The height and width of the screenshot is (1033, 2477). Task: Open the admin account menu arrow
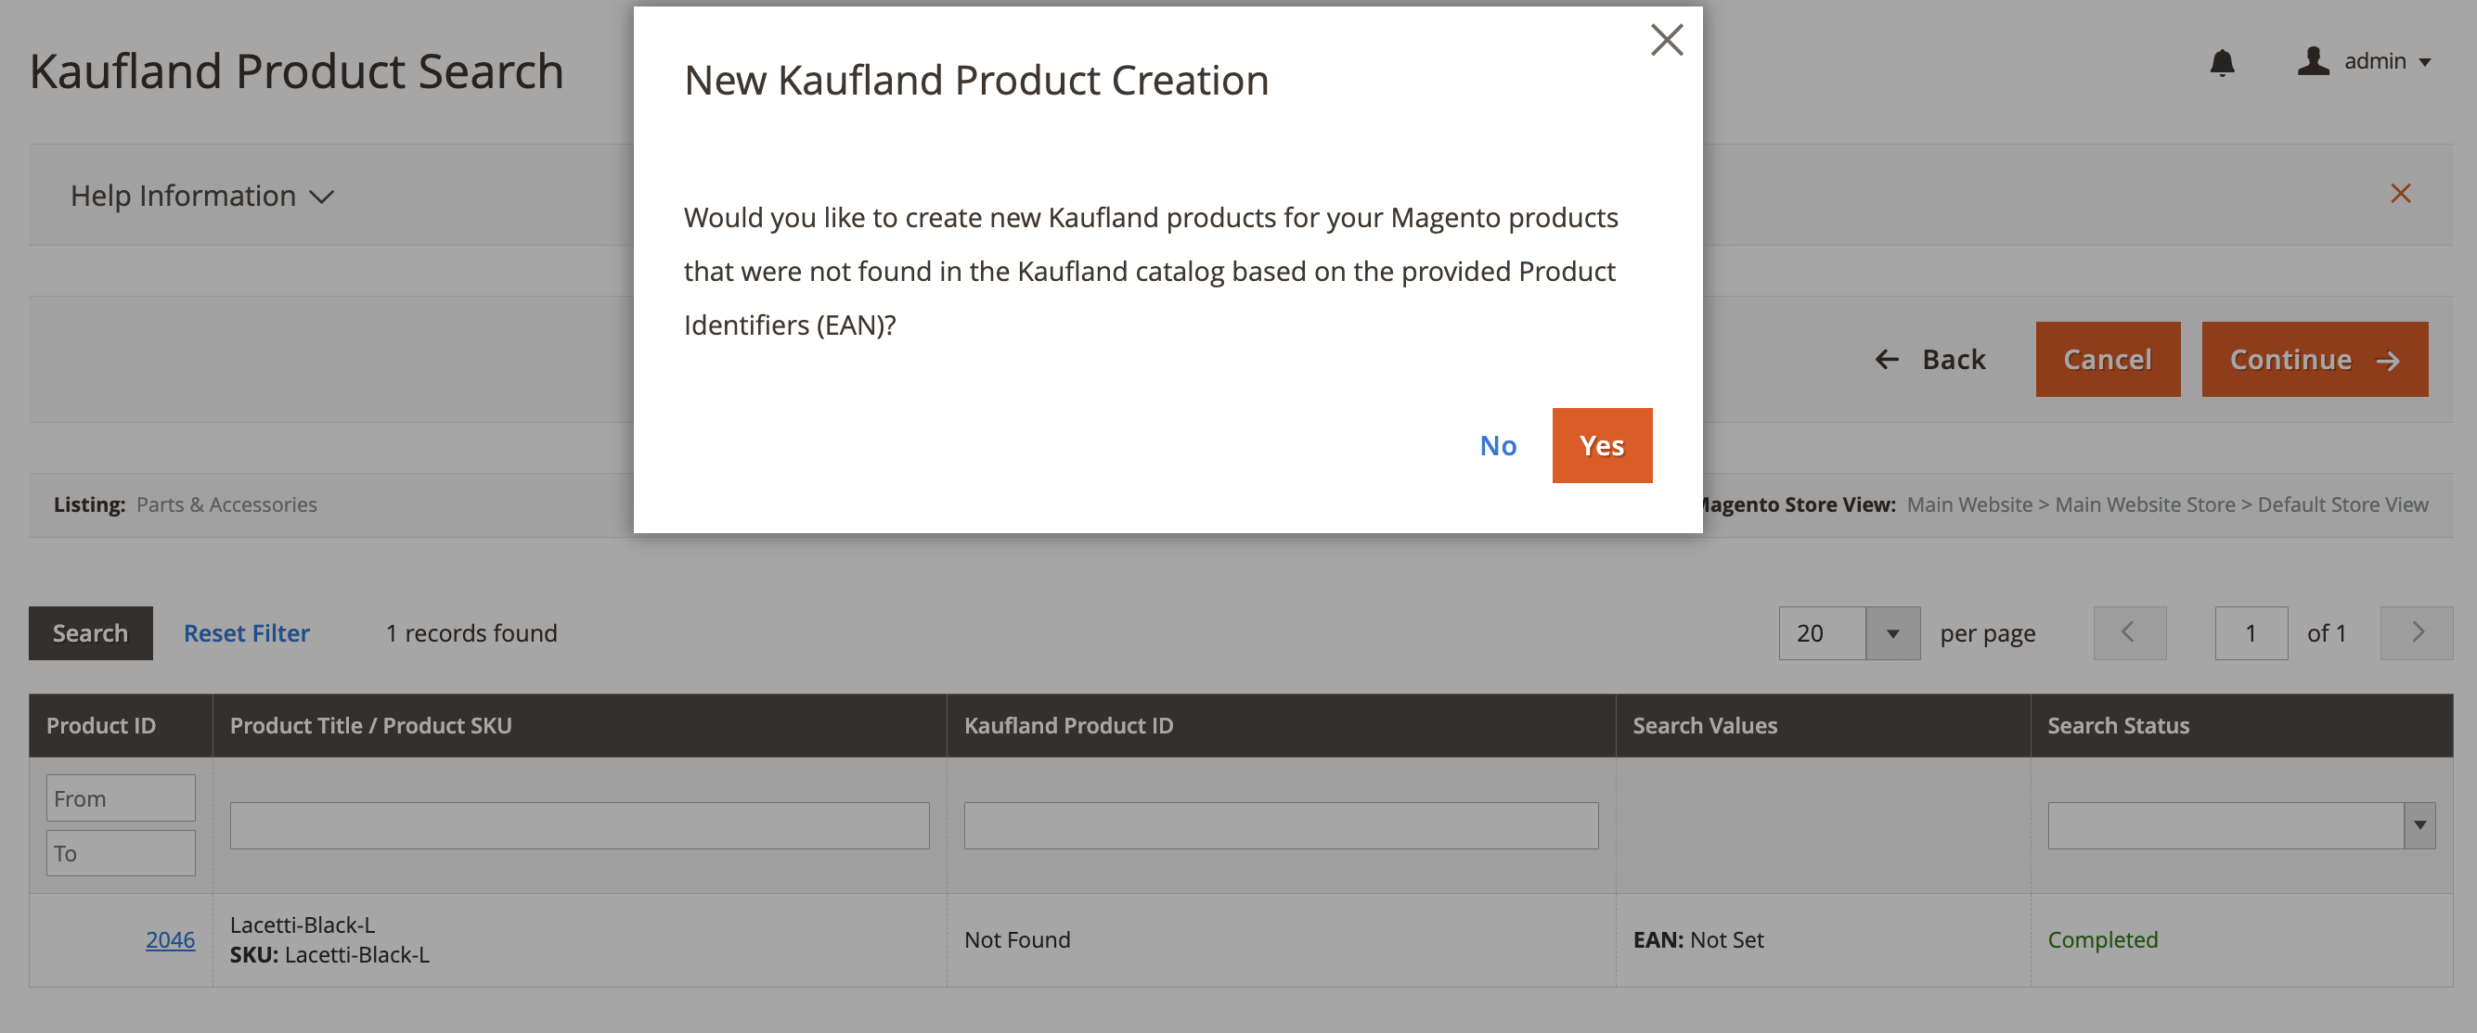(x=2425, y=62)
